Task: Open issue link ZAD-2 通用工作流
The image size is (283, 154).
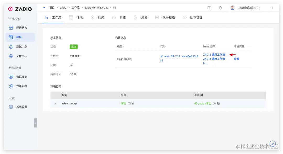Action: (214, 55)
